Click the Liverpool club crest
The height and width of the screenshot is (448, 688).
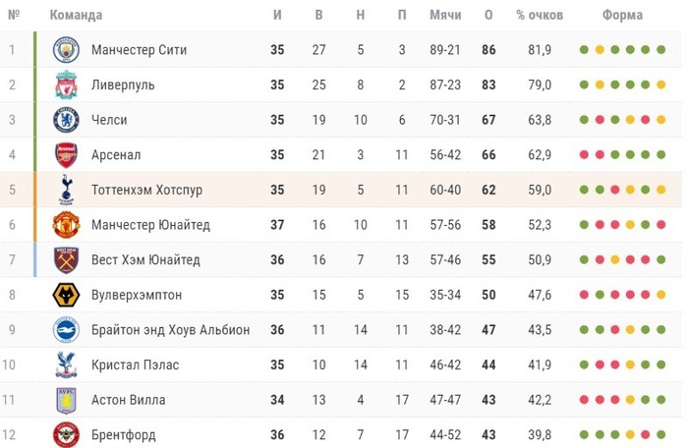point(66,84)
